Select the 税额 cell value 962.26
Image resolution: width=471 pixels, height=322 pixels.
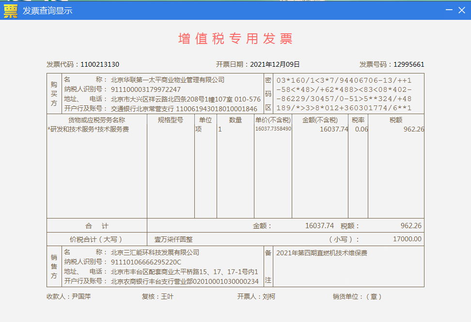(413, 129)
